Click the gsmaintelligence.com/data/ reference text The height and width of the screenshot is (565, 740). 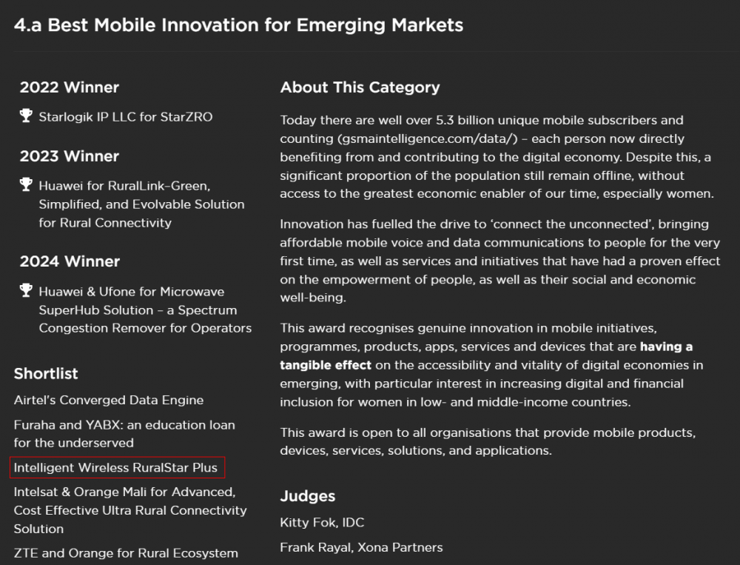(428, 138)
